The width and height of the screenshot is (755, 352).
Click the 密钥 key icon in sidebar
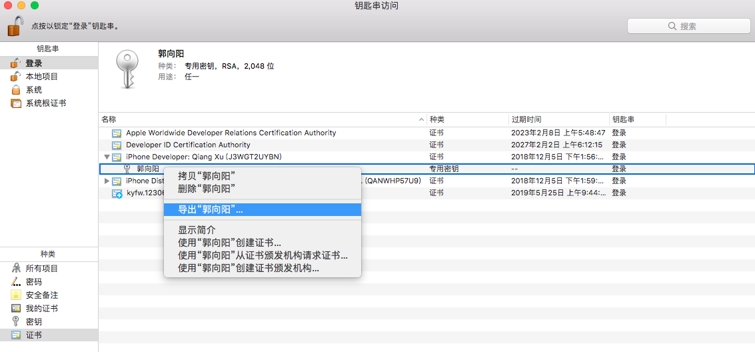(16, 321)
